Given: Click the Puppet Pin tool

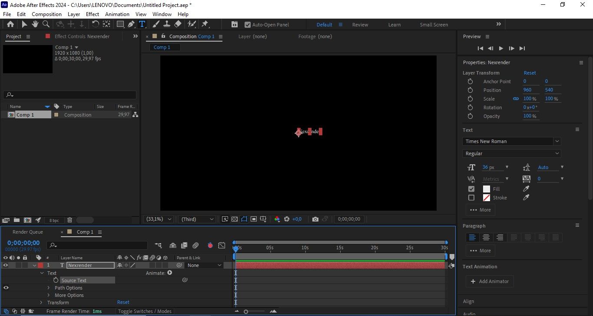Looking at the screenshot, I should coord(205,24).
